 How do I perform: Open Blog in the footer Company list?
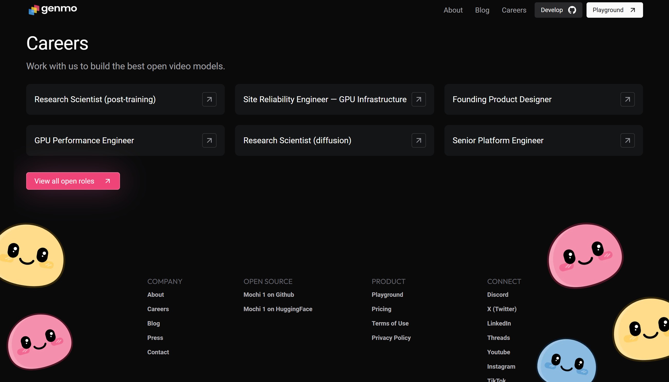(154, 323)
